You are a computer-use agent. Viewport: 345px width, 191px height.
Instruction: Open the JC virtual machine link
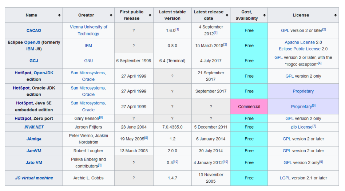[x=34, y=178]
